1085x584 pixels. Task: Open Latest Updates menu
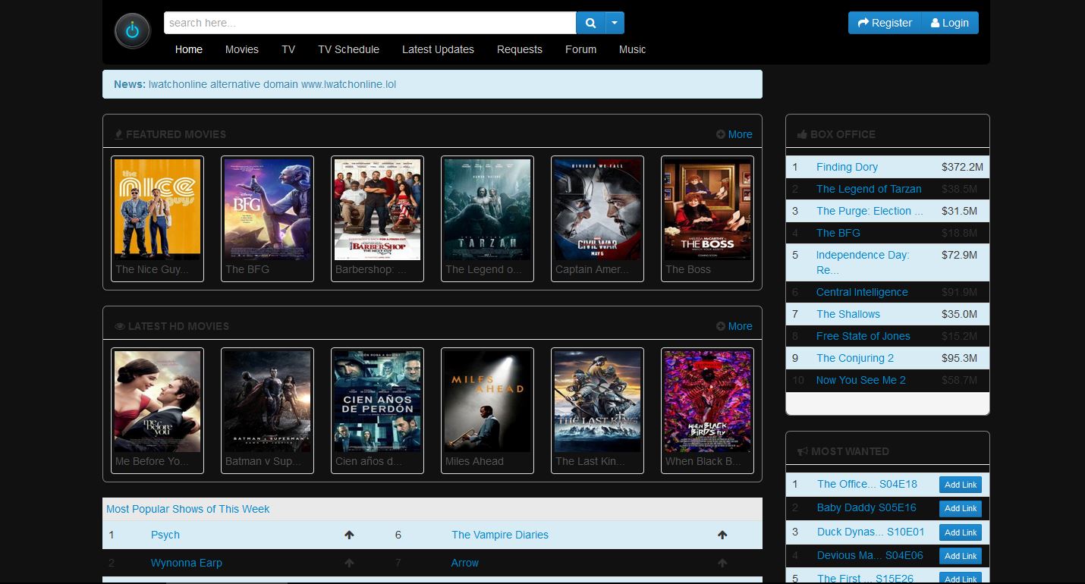tap(438, 49)
